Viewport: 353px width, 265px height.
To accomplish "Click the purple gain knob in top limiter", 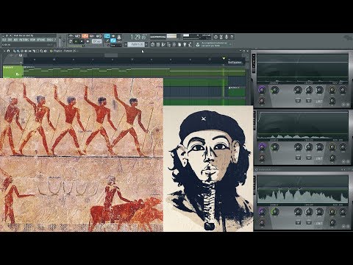I will pyautogui.click(x=262, y=90).
